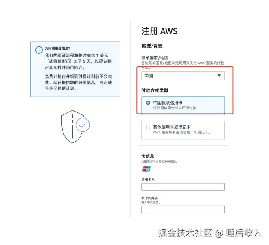Image resolution: width=269 pixels, height=245 pixels.
Task: Click the UnionPay card logo icon
Action: pos(147,169)
